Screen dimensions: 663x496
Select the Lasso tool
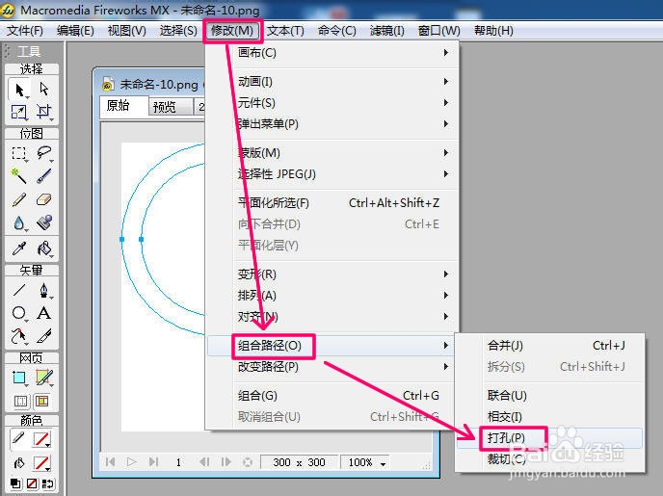click(43, 153)
